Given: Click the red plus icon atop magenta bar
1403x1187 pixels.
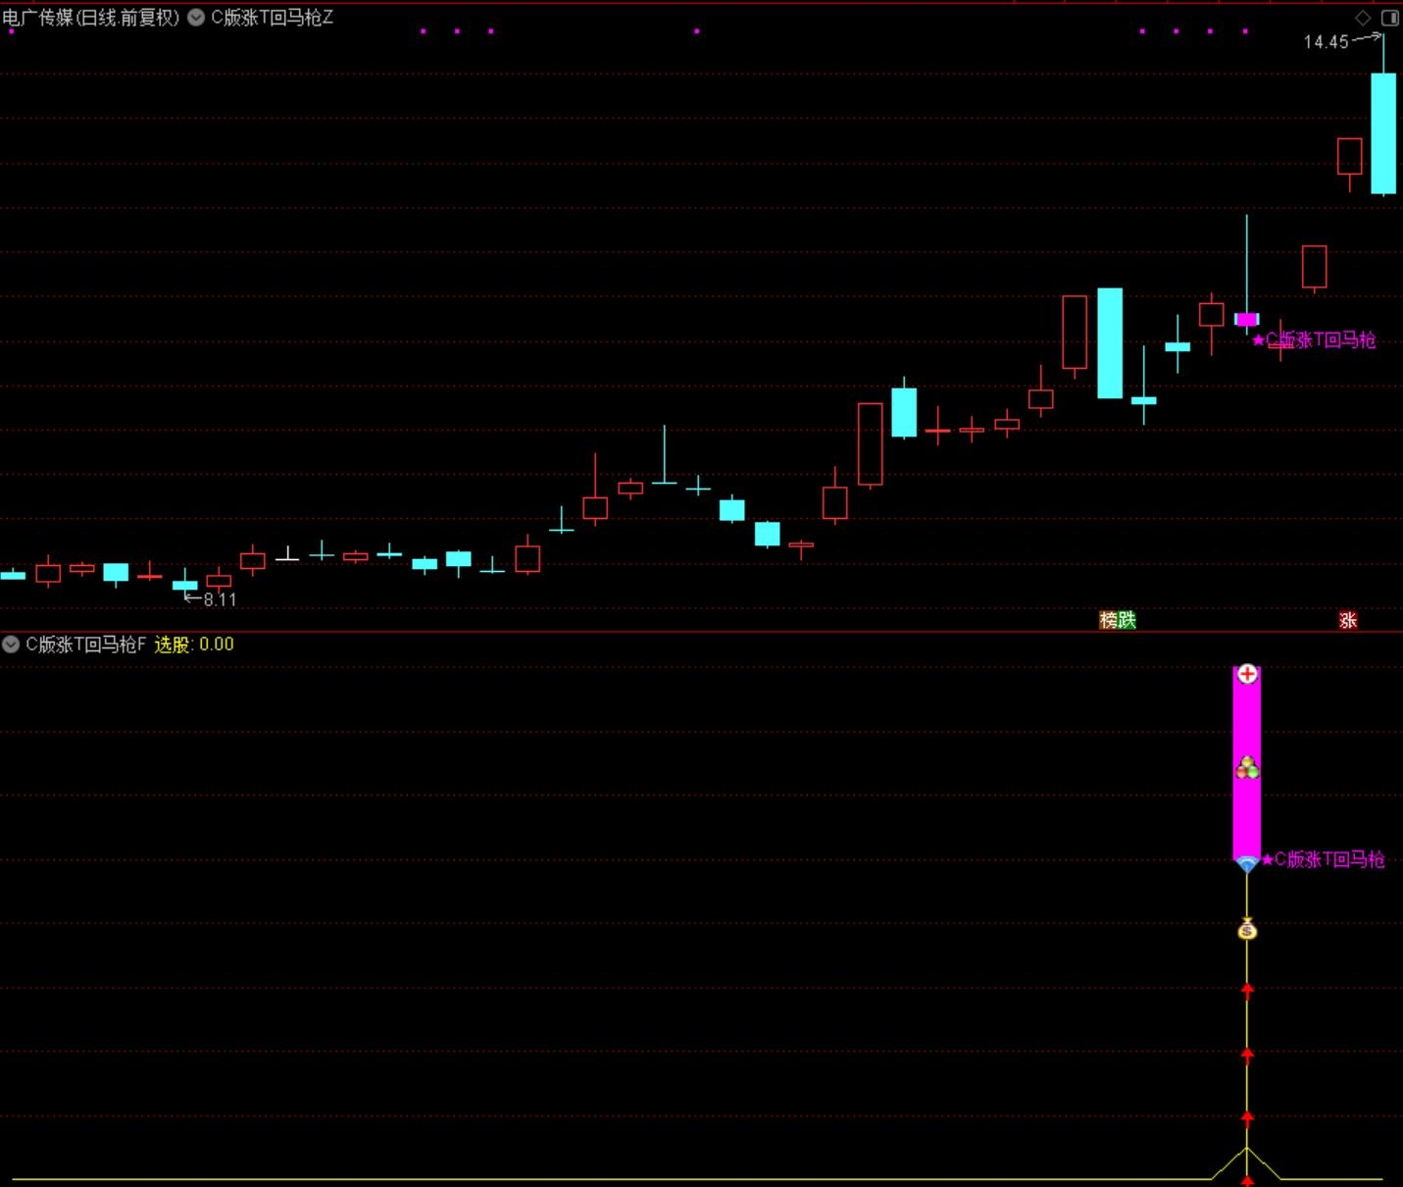Looking at the screenshot, I should point(1247,674).
